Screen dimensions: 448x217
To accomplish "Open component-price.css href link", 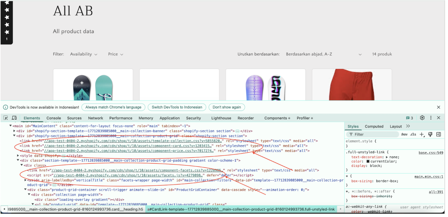I will 129,151.
